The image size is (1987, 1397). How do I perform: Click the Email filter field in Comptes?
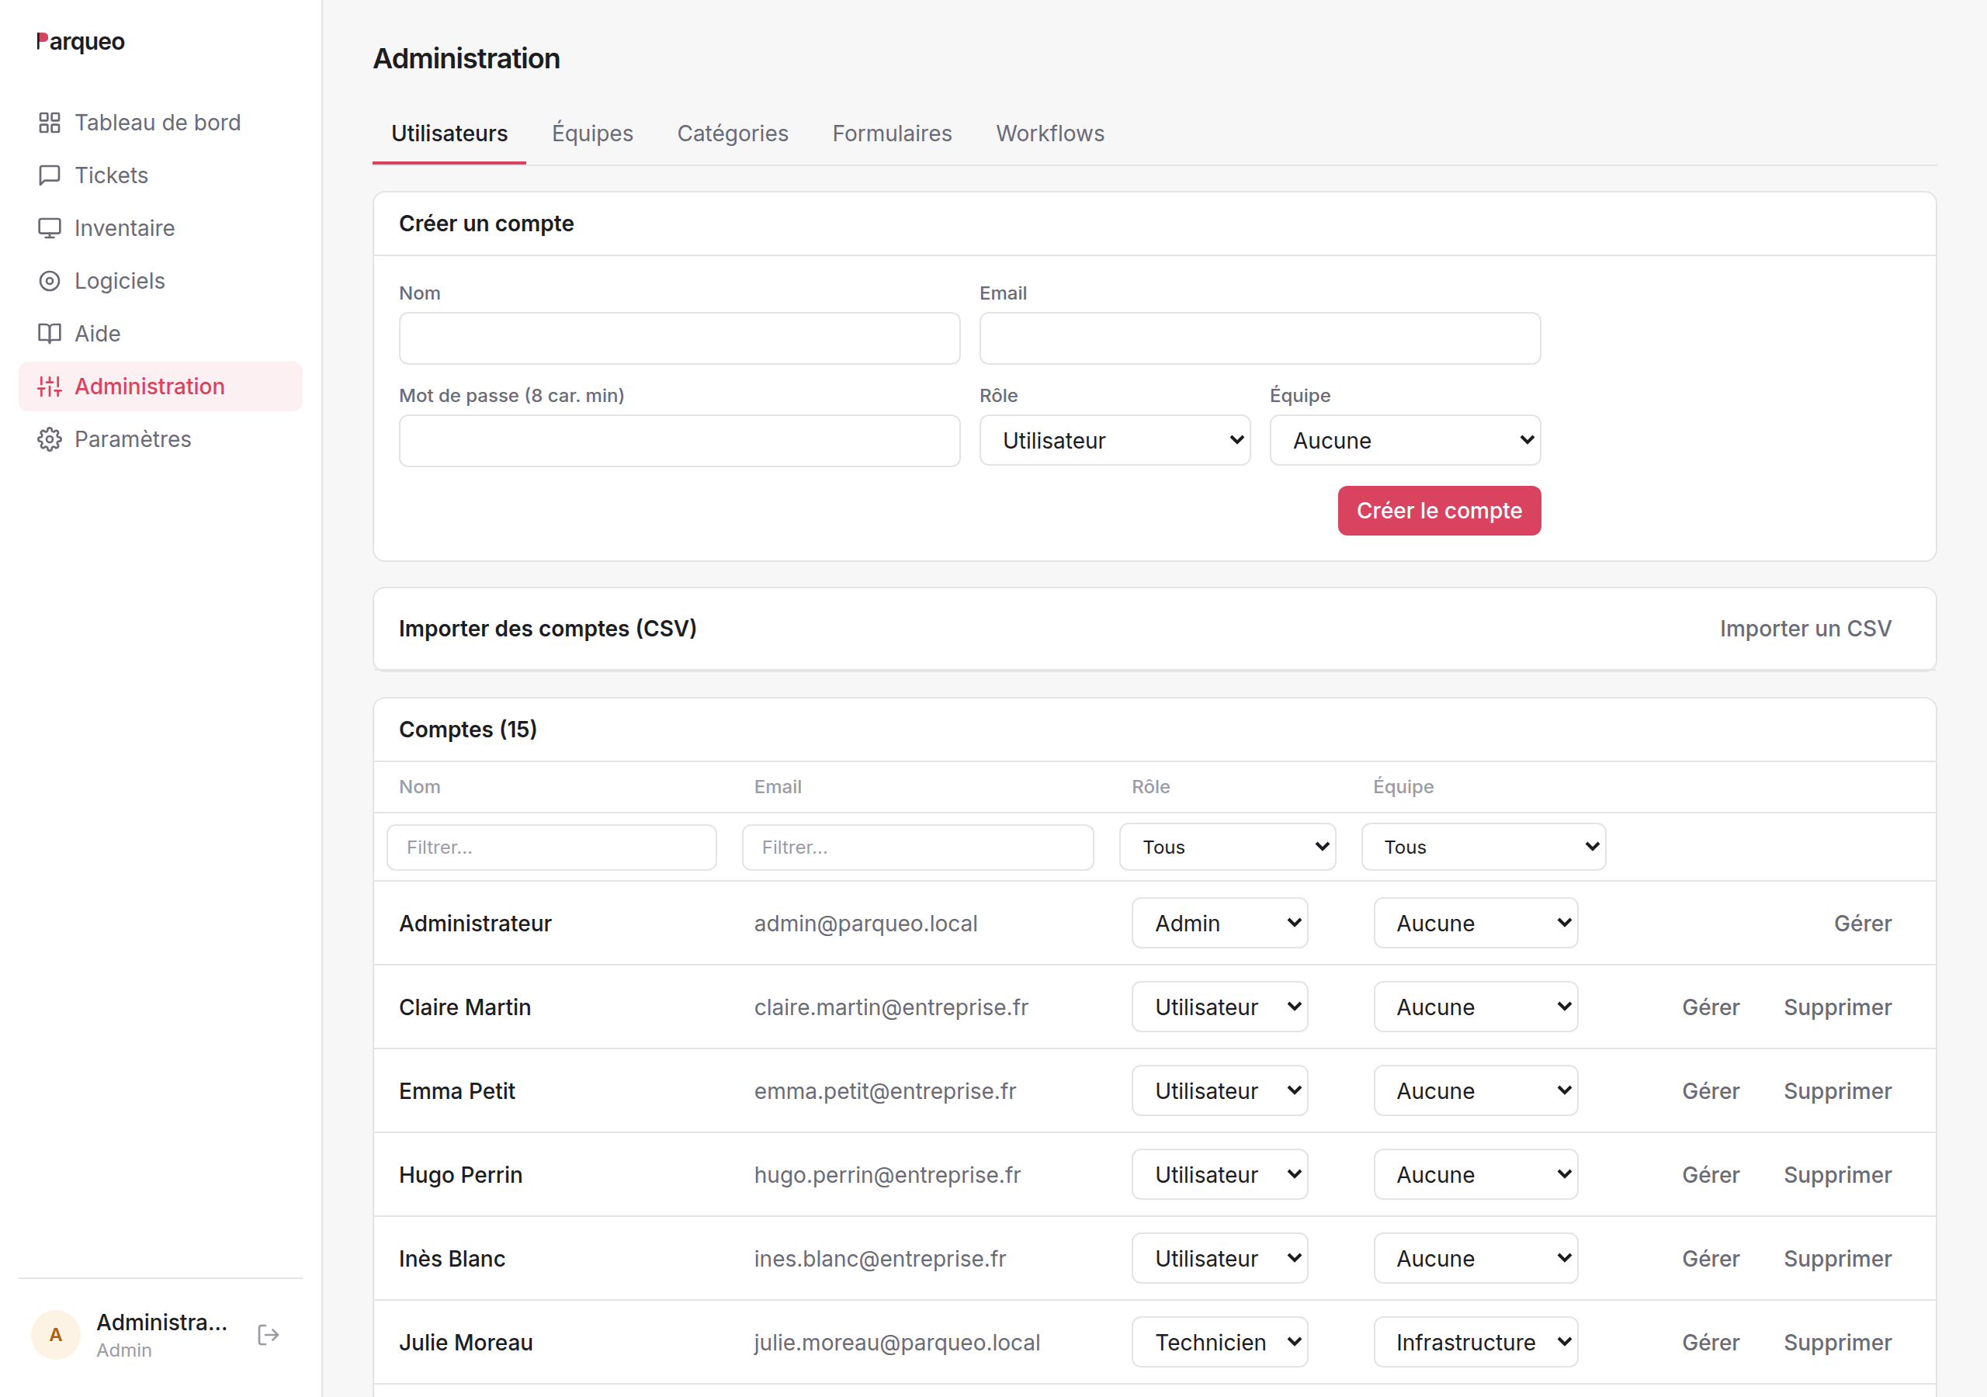coord(917,848)
